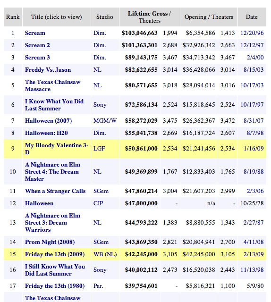This screenshot has height=302, width=271.
Task: Open When a Stranger Calls link
Action: click(55, 191)
